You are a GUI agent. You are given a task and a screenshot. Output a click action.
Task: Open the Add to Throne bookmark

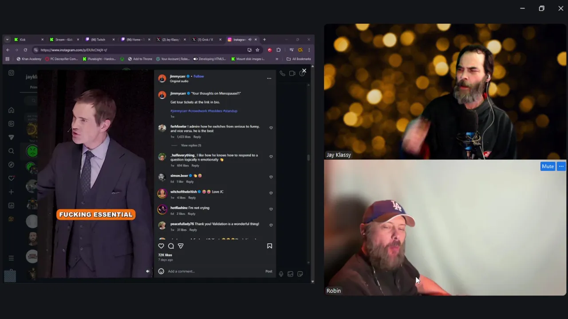tap(140, 59)
